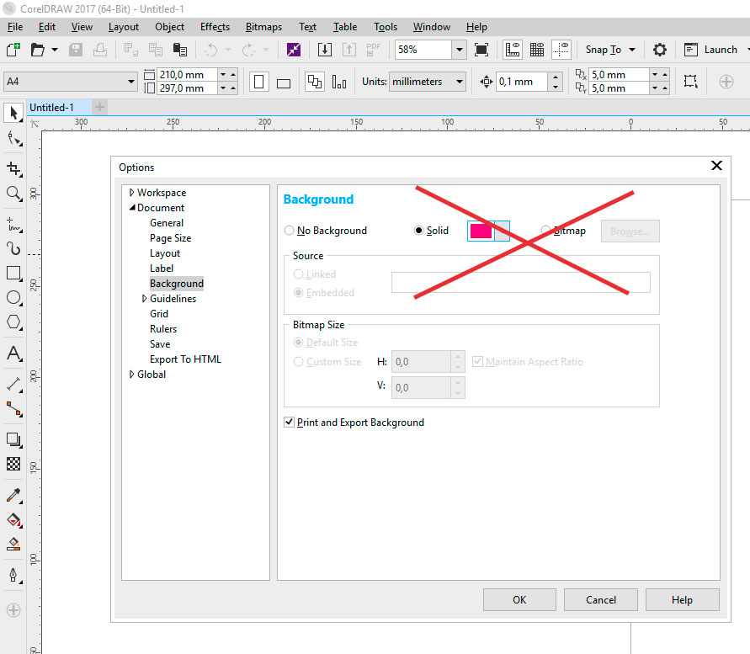Click the nudge distance 0,1 mm field

[x=522, y=82]
